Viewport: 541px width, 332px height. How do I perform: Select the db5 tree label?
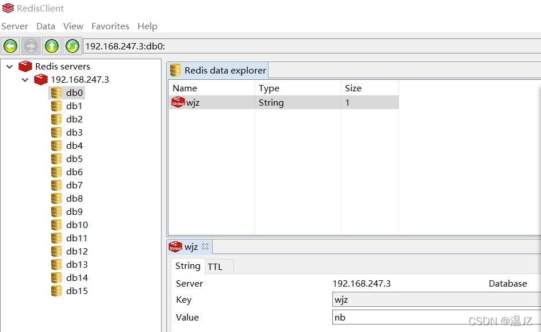[75, 159]
